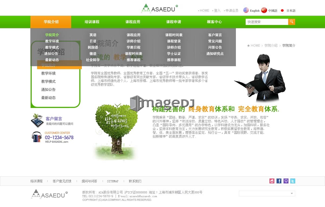Image resolution: width=325 pixels, height=207 pixels.
Task: Click the 申请会员 membership link
Action: click(232, 11)
